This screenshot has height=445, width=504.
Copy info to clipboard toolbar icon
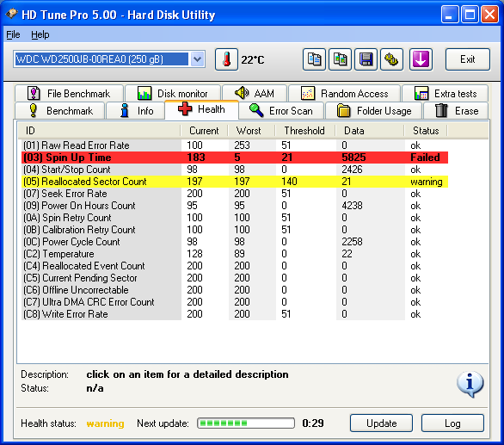point(315,59)
